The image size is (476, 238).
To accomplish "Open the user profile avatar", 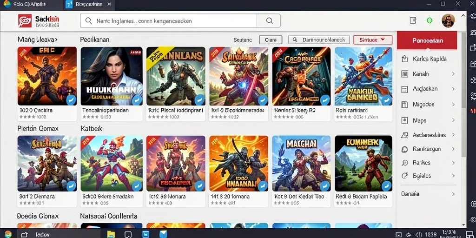I will pos(448,20).
